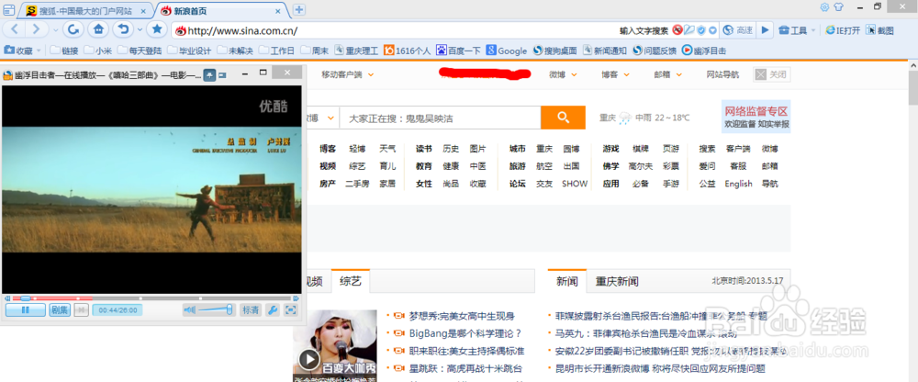Screen dimensions: 918x382
Task: Select the 新闻 tab in news section
Action: point(566,281)
